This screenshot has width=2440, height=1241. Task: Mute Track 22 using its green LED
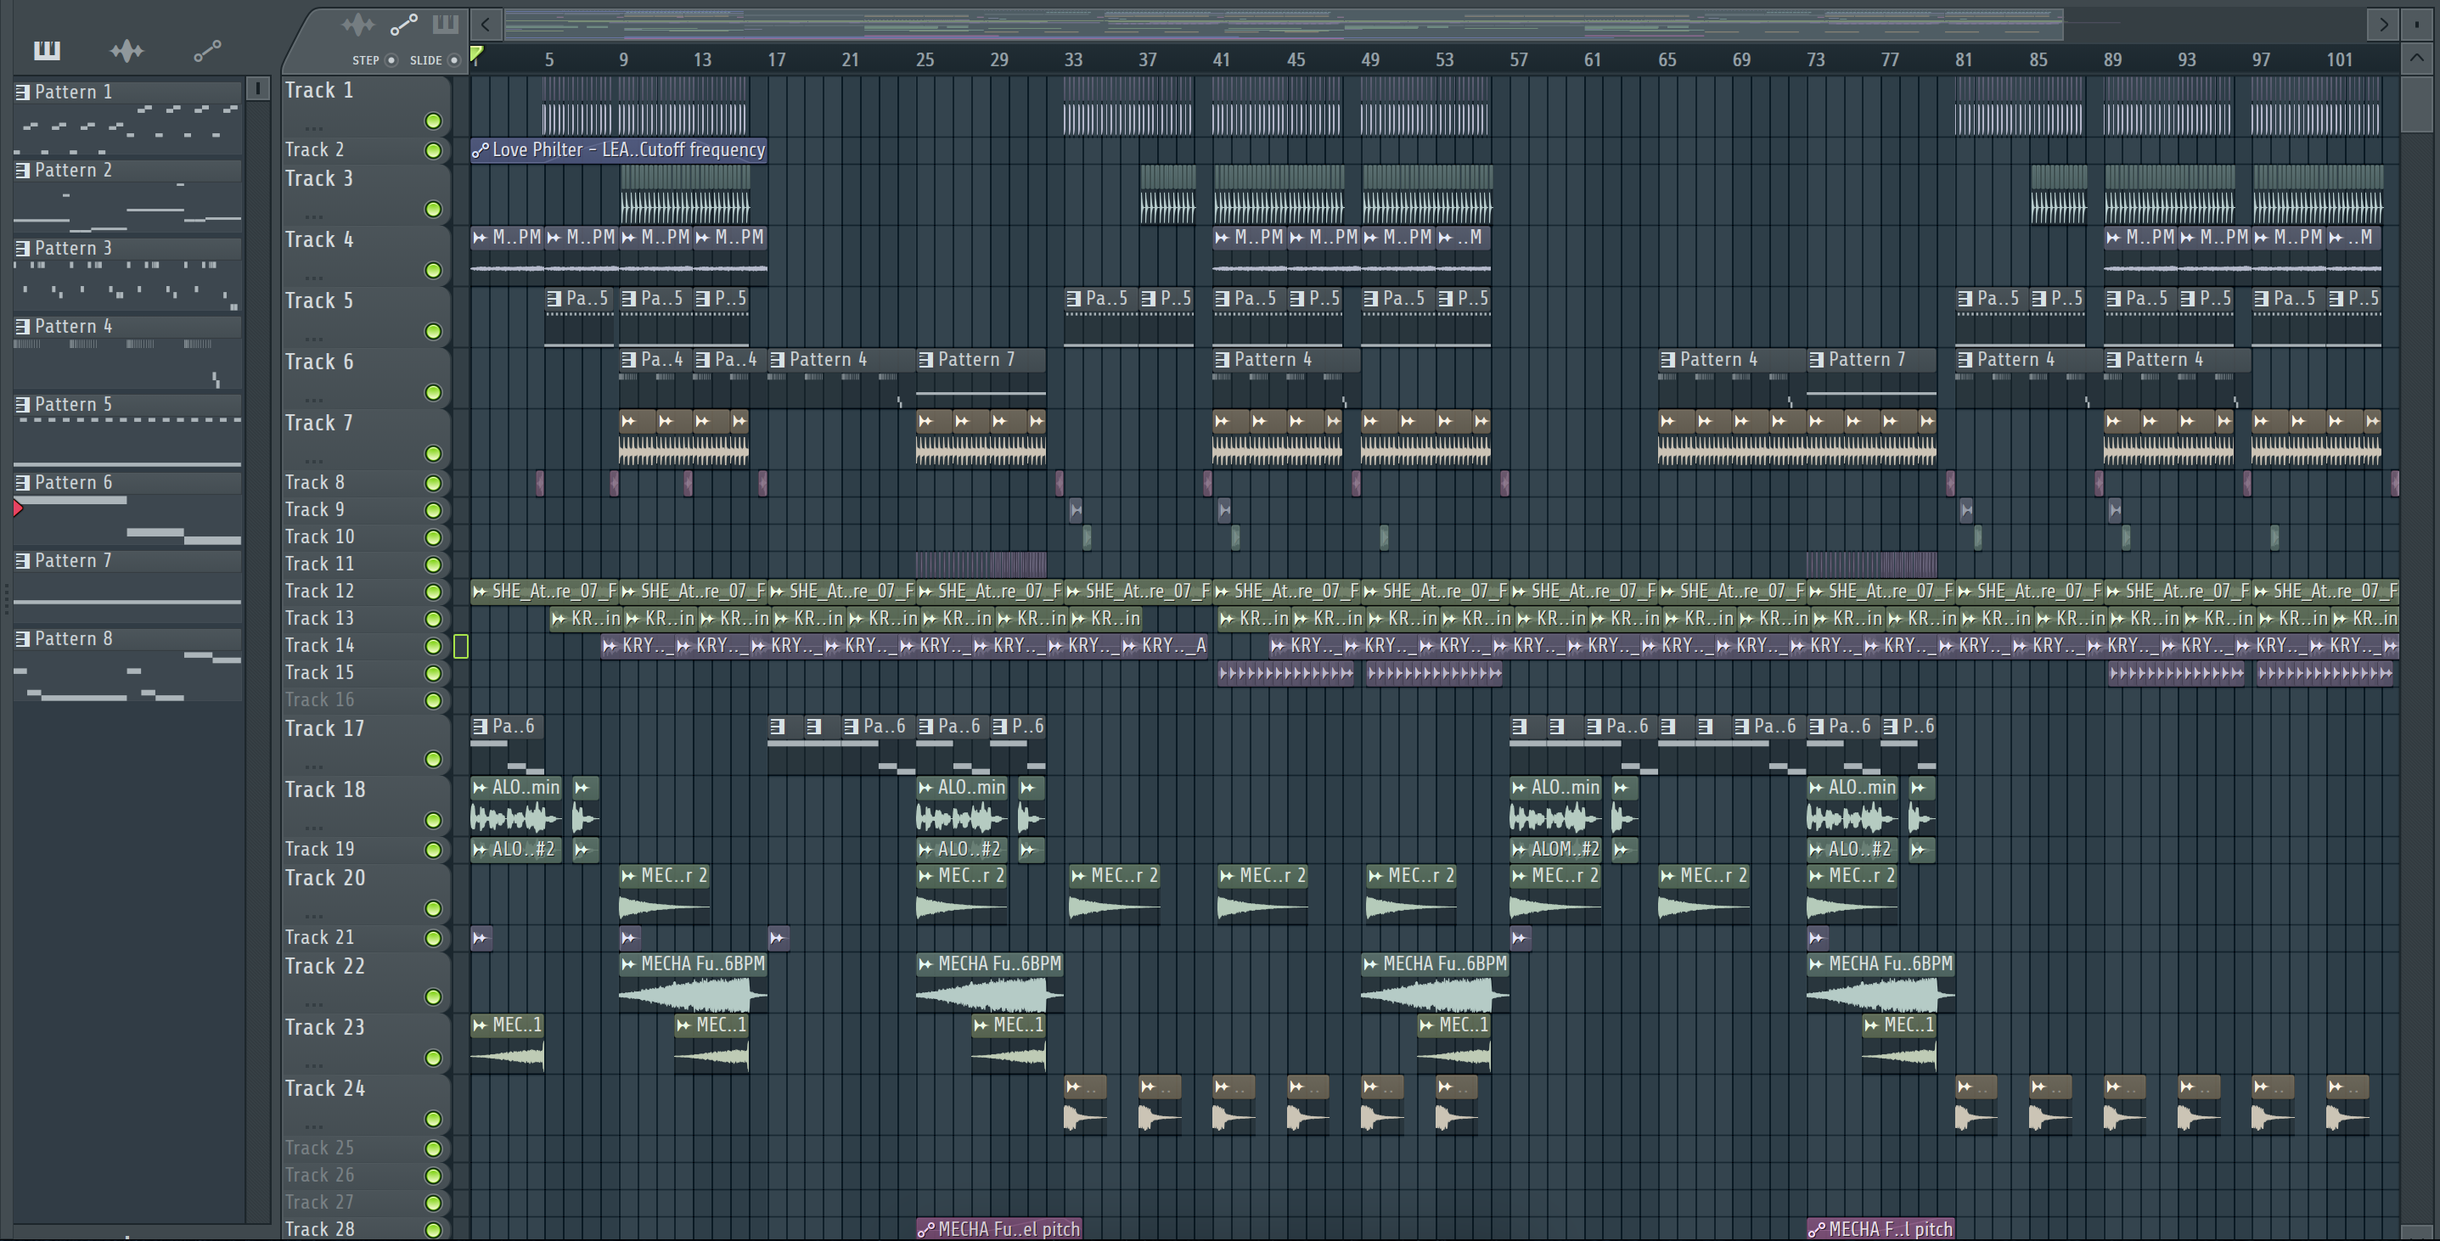(x=433, y=996)
